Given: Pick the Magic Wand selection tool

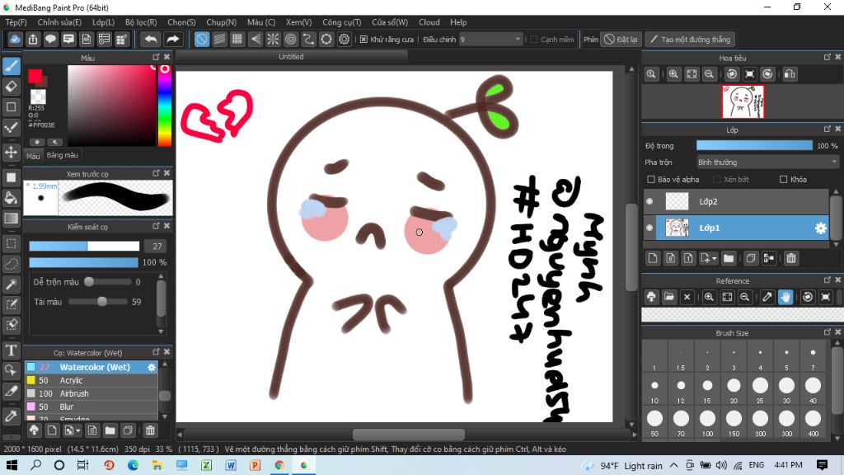Looking at the screenshot, I should pos(12,285).
